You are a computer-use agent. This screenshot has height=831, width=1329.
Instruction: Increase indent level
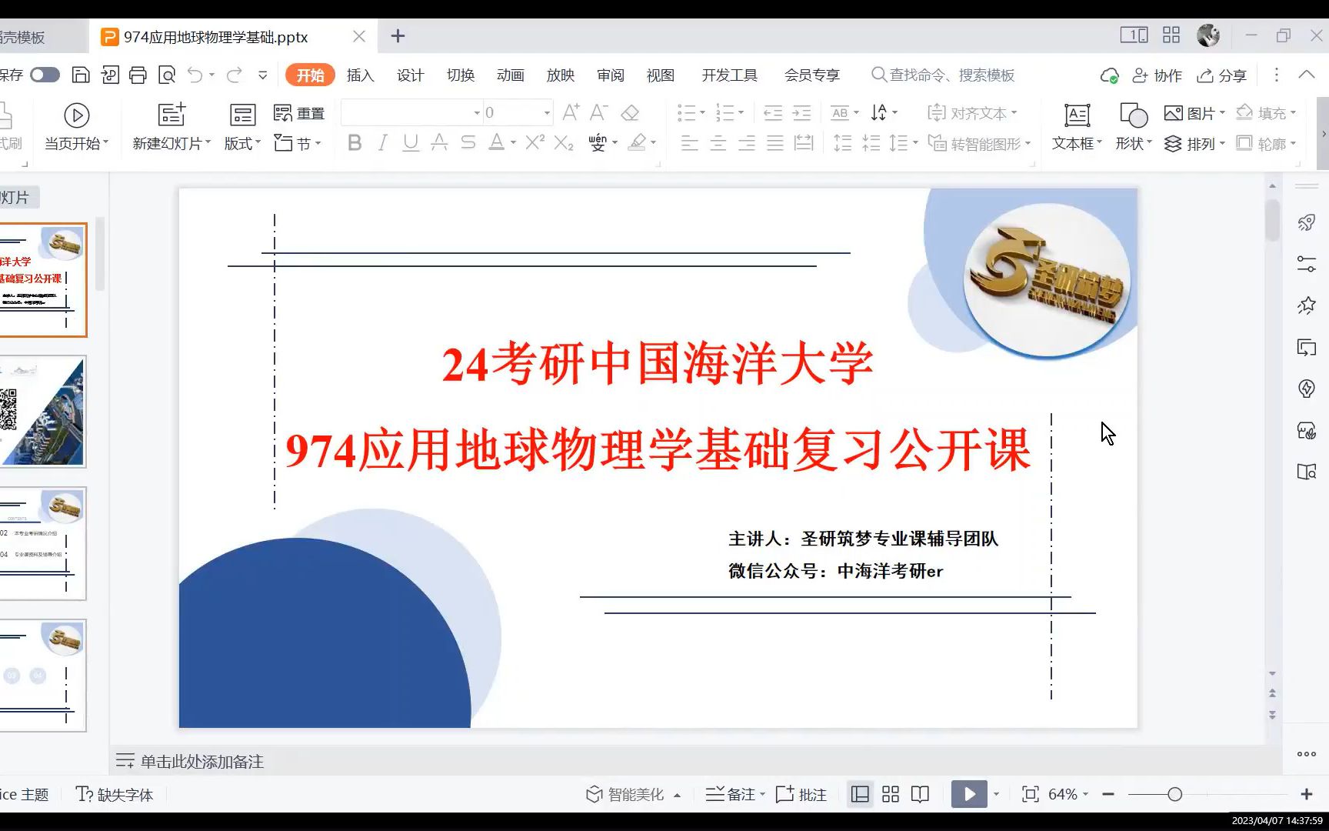tap(801, 113)
